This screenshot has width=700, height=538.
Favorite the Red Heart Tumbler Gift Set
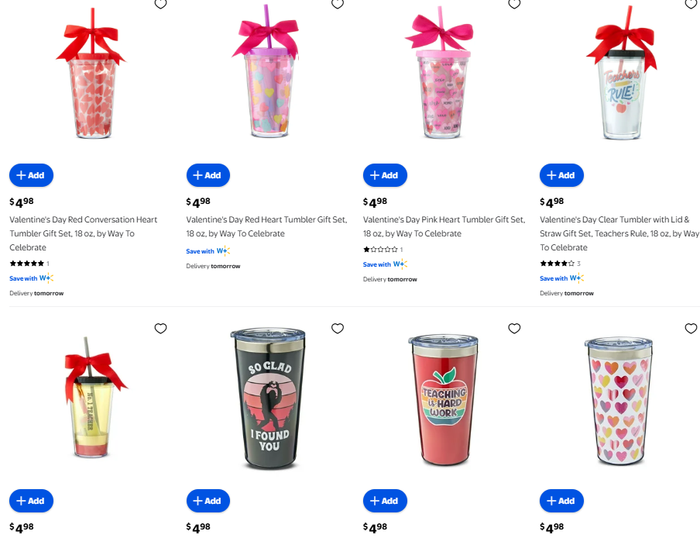coord(338,4)
